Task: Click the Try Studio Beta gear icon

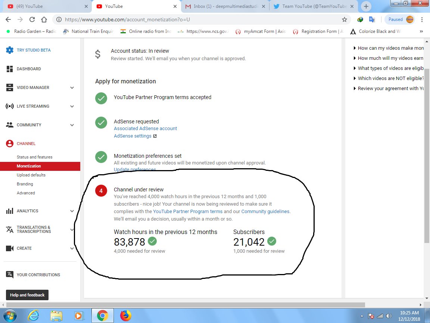Action: click(x=10, y=50)
